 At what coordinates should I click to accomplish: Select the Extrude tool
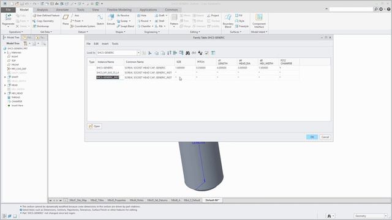pyautogui.click(x=111, y=20)
